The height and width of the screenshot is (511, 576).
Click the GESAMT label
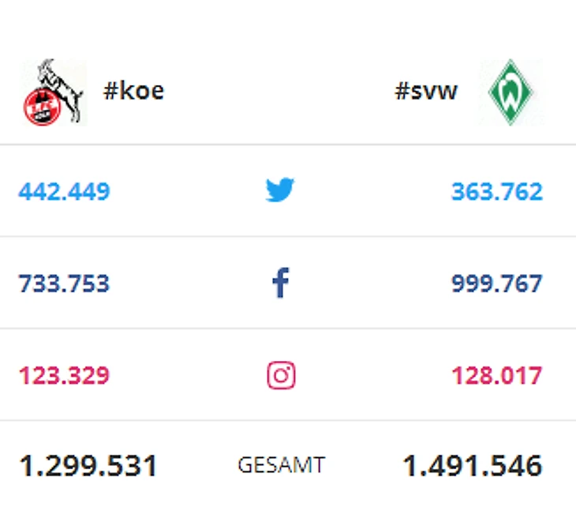281,466
